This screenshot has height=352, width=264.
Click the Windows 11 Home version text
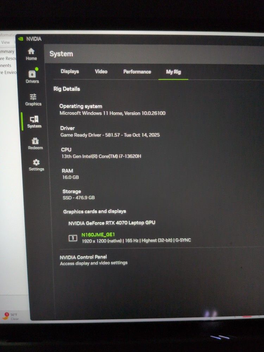(113, 113)
